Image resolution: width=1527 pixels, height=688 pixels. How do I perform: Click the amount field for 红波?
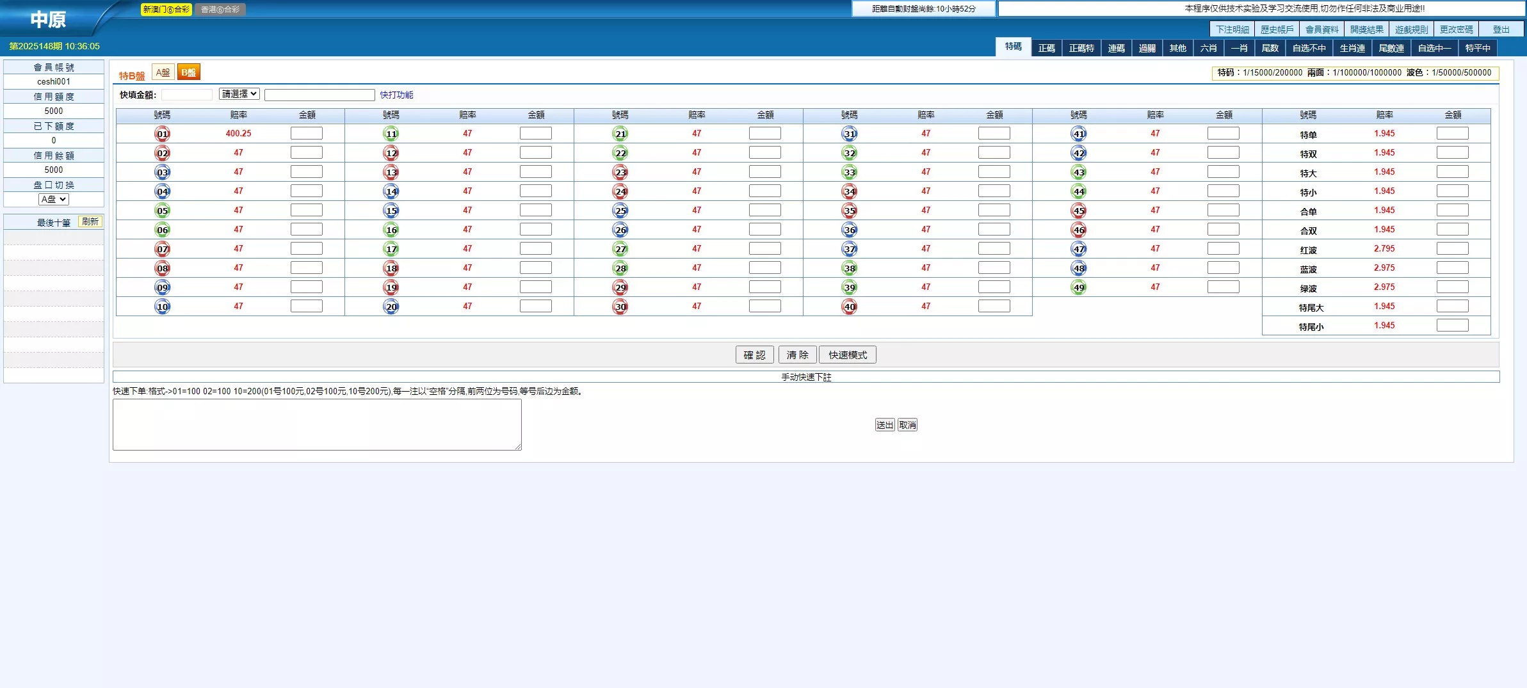click(1452, 248)
